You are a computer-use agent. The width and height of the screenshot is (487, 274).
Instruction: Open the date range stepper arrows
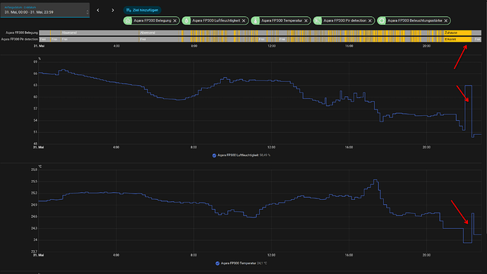tap(88, 13)
